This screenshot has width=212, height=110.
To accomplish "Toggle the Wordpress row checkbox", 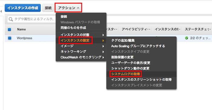I will point(10,38).
